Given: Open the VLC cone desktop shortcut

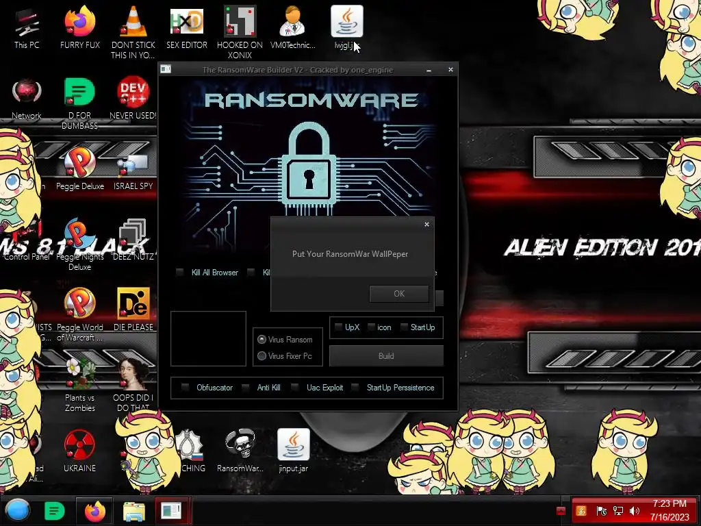Looking at the screenshot, I should pyautogui.click(x=133, y=32).
